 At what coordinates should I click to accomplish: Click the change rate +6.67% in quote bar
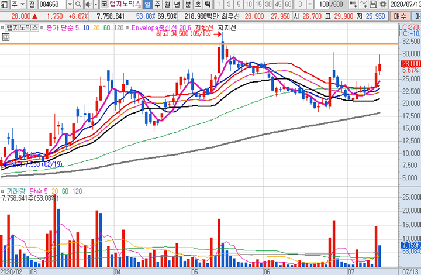78,16
